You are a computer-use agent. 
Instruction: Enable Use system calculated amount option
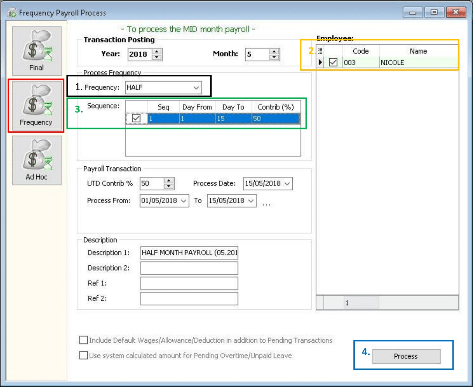(x=84, y=355)
